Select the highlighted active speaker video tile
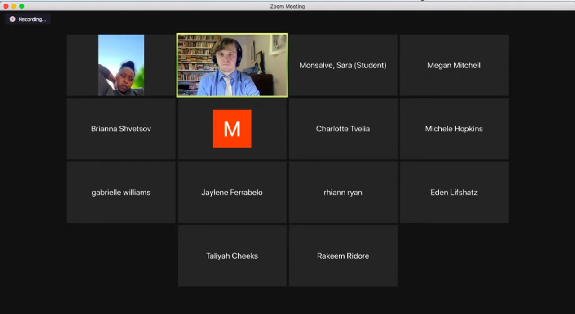 coord(232,65)
